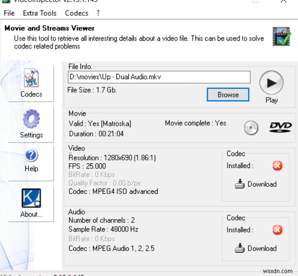
Task: Open the Extra Tools menu
Action: point(40,13)
